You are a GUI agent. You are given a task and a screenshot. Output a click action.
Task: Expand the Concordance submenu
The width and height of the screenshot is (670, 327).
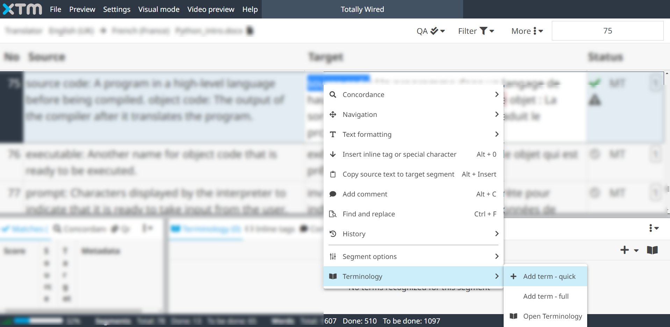tap(413, 95)
